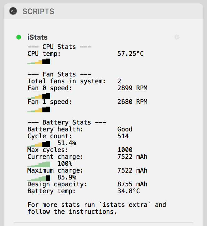Click the 'Cycle count:' label
207x226 pixels.
tap(50, 136)
